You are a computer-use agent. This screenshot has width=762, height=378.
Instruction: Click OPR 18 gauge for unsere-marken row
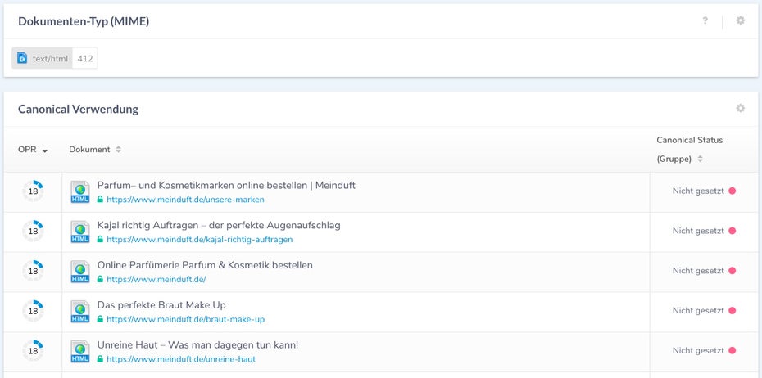[x=33, y=191]
